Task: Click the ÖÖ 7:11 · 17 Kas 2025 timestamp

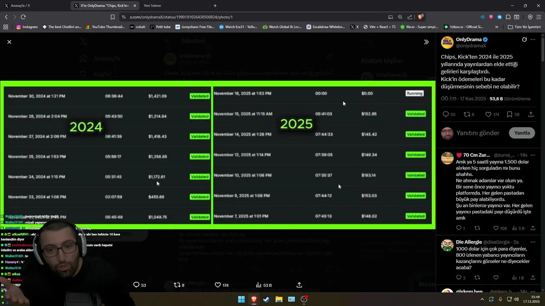Action: click(463, 99)
